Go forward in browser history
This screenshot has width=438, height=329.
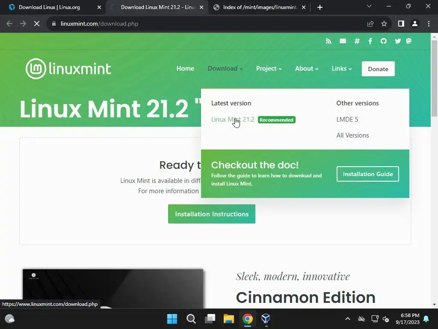pyautogui.click(x=23, y=24)
